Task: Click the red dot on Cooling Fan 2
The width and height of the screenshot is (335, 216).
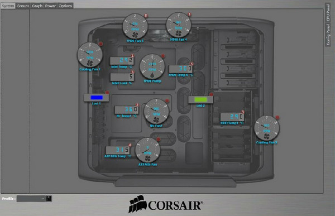Action: pos(277,117)
